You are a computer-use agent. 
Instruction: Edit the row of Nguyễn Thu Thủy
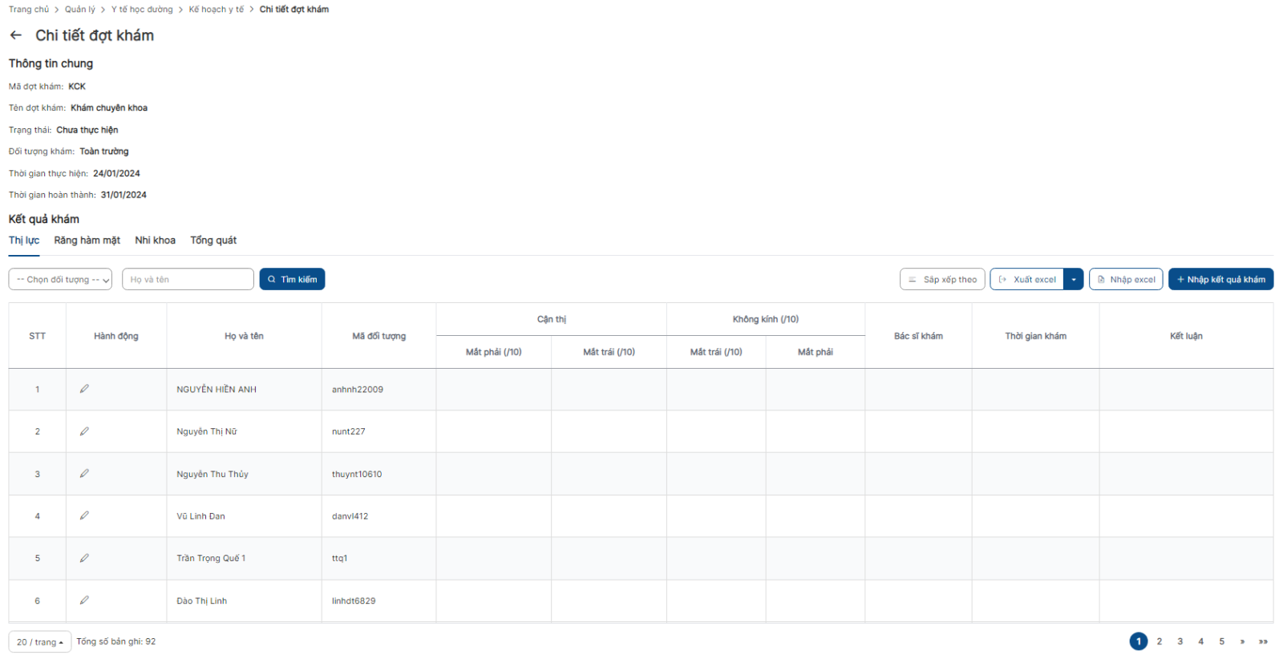[x=84, y=474]
